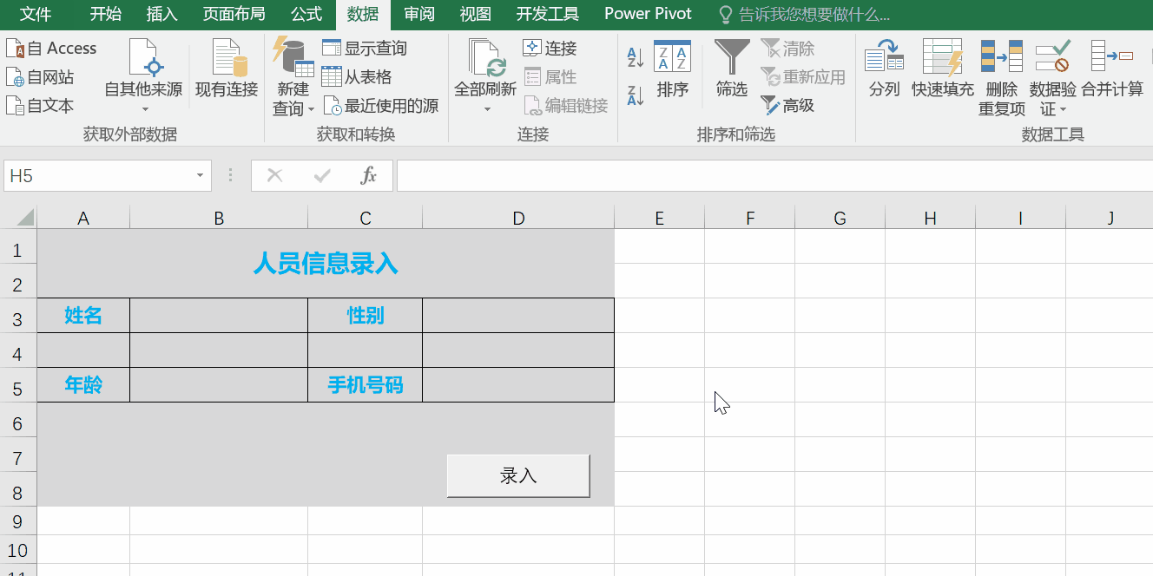
Task: Switch to the 视图 view tab
Action: coord(476,14)
